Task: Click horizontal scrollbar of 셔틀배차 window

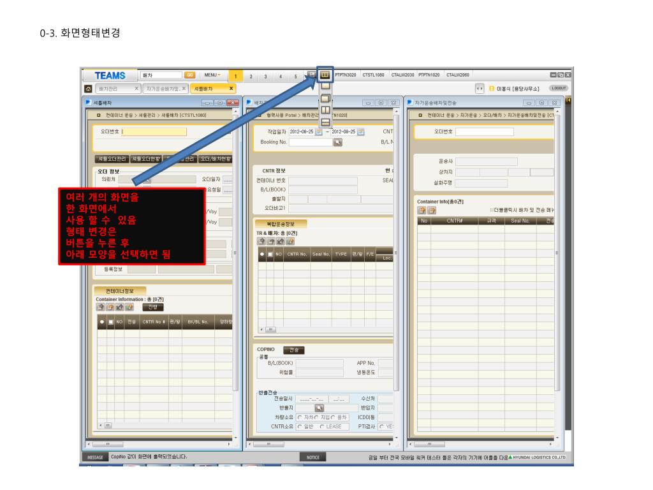Action: pos(159,444)
